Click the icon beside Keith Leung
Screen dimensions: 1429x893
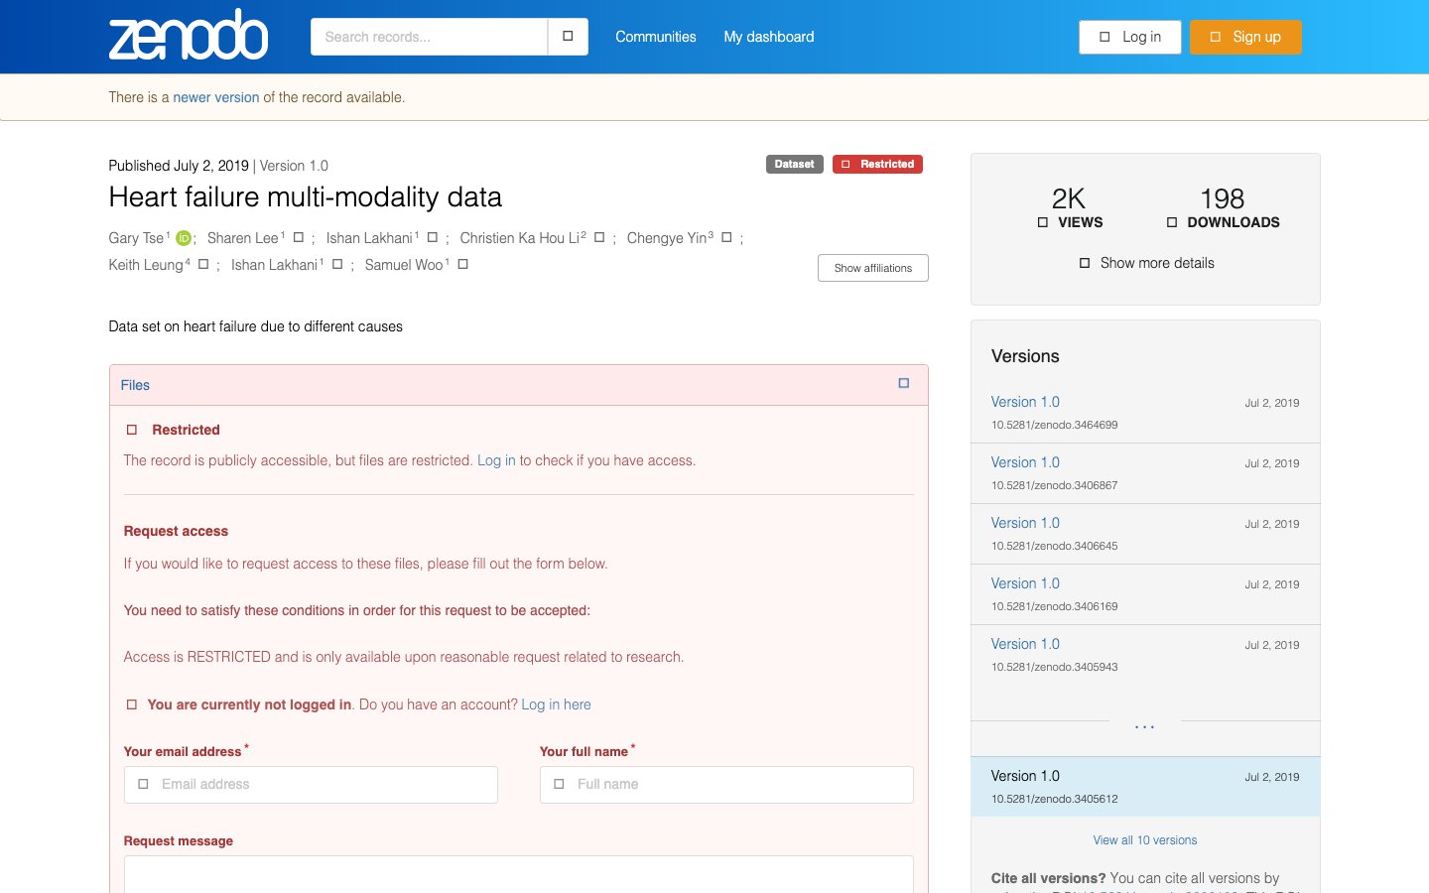203,264
